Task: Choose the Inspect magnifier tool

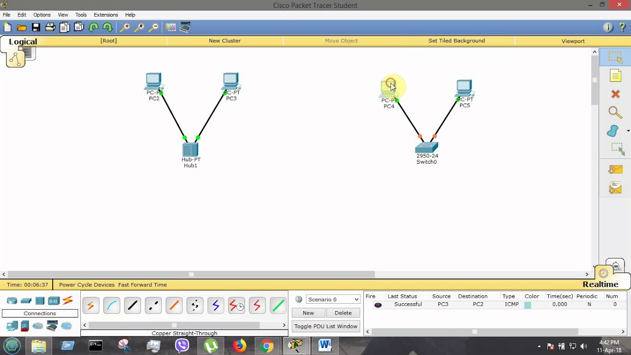Action: [615, 112]
